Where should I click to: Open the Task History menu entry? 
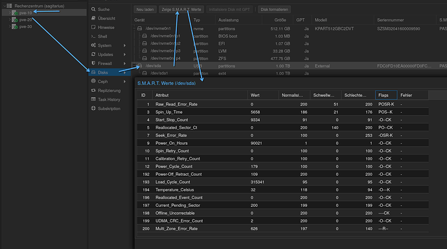(109, 100)
